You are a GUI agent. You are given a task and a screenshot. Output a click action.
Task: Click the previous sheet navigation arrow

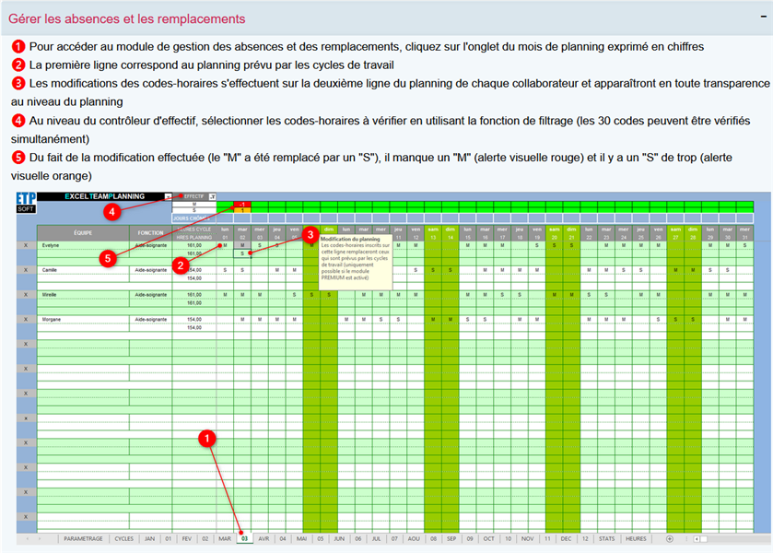(28, 538)
